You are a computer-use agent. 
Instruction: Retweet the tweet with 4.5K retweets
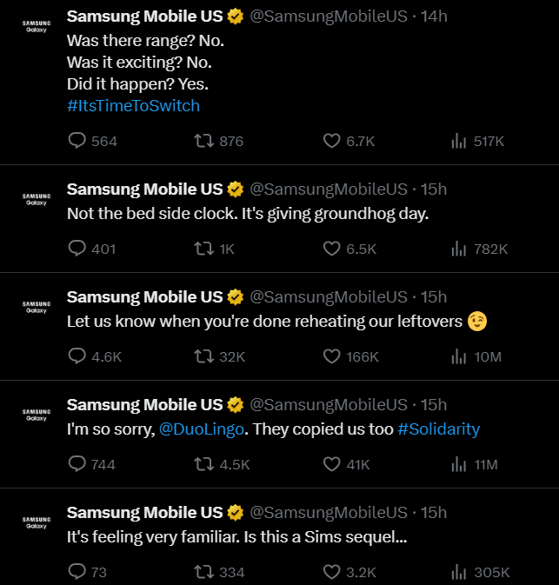(x=203, y=464)
